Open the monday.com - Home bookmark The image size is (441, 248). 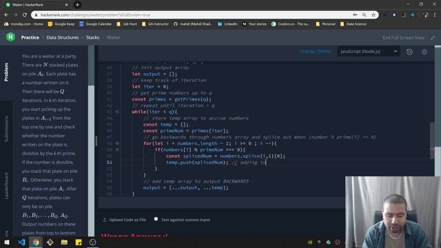coord(23,24)
